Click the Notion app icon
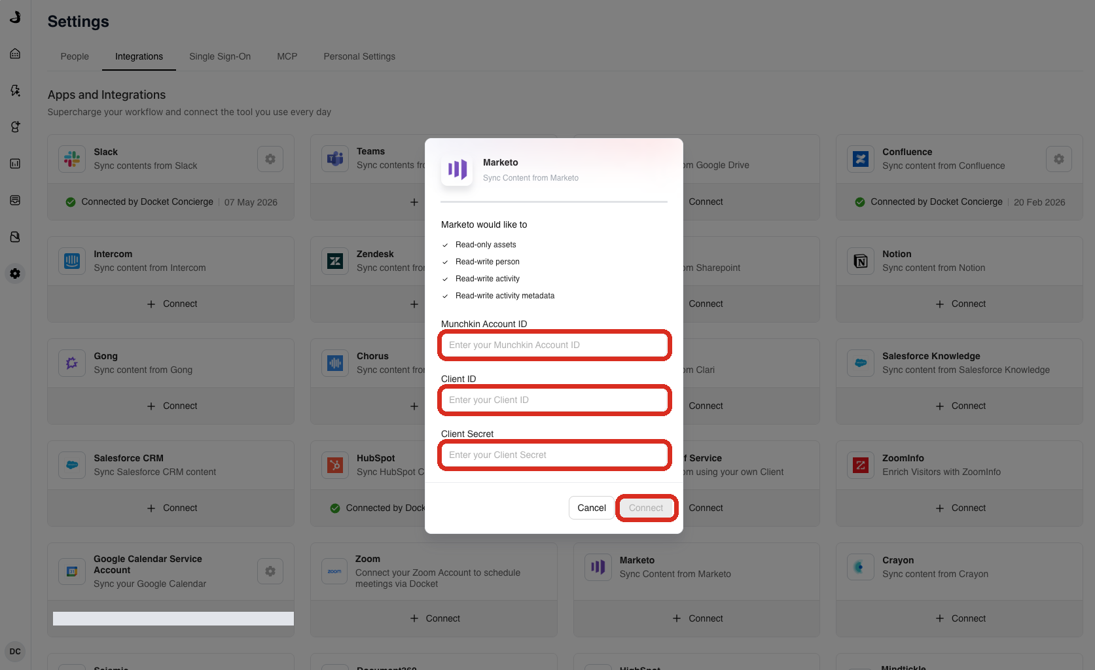This screenshot has height=670, width=1095. 861,261
